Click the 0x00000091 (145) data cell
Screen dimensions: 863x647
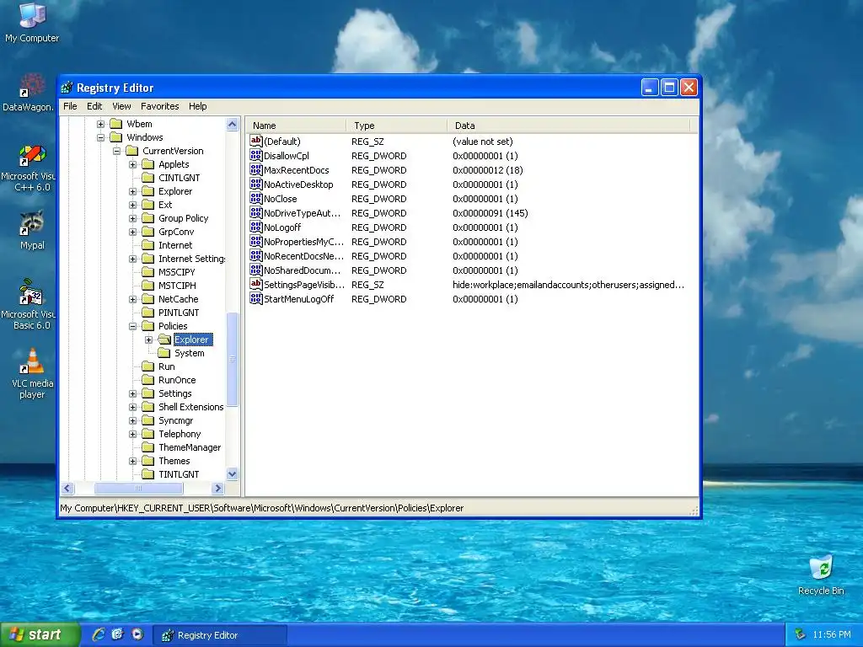(x=490, y=213)
